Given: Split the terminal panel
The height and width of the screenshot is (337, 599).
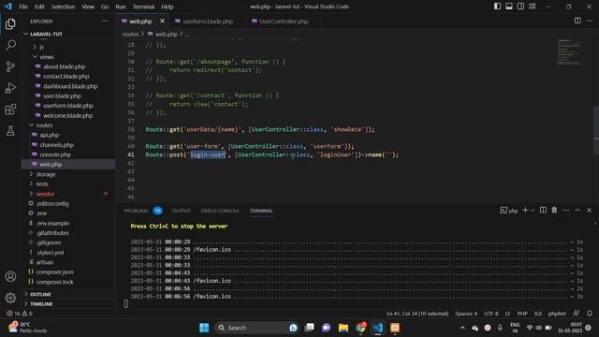Looking at the screenshot, I should point(543,210).
